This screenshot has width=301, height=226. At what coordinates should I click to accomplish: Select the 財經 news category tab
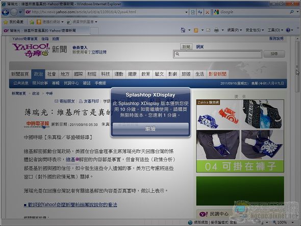pyautogui.click(x=92, y=74)
